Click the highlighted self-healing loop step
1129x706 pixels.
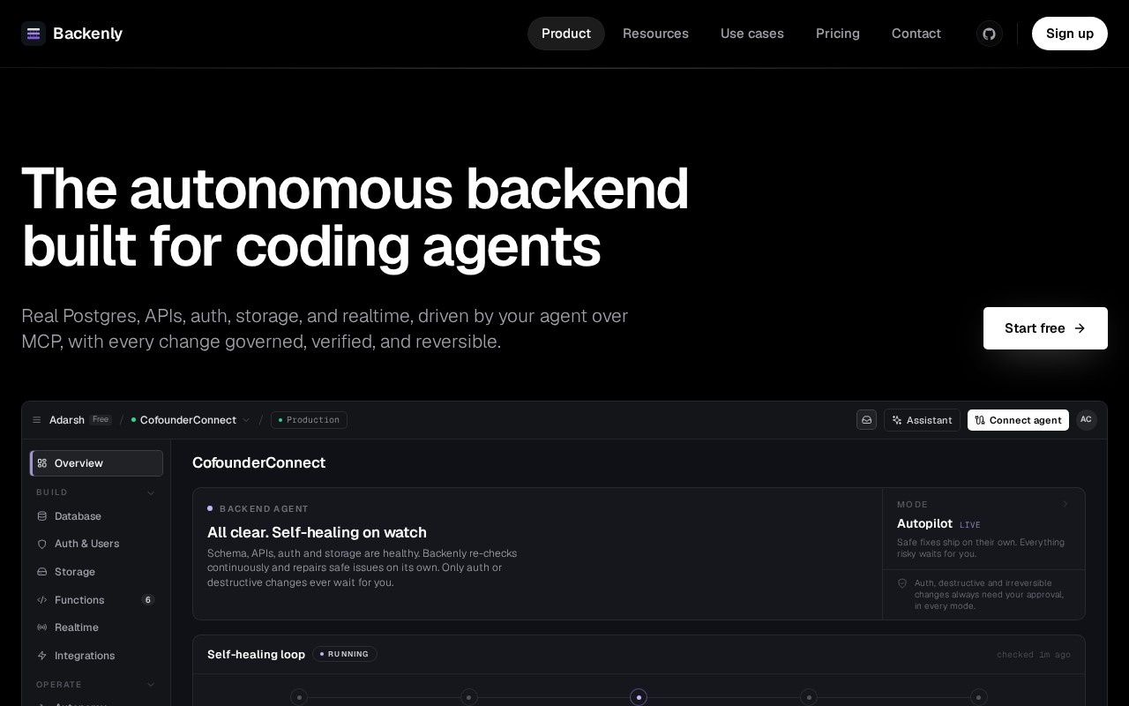(x=639, y=697)
